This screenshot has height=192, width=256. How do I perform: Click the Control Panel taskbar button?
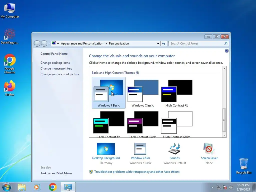tap(68, 187)
